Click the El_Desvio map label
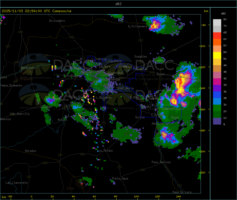237x200 pixels. coord(62,100)
